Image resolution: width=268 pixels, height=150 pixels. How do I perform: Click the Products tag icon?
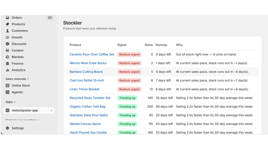coord(7,24)
